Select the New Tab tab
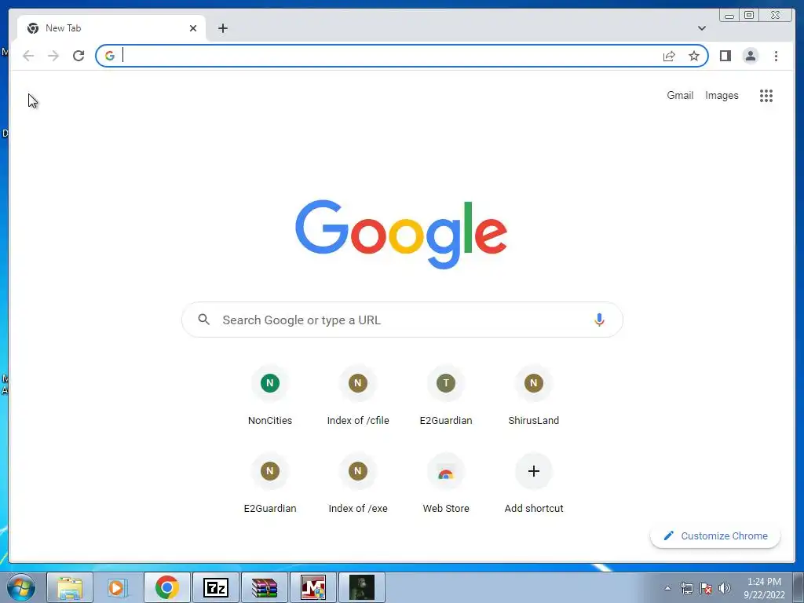The width and height of the screenshot is (804, 603). click(111, 28)
